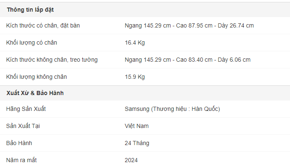Click 'Ngang 145.29 cm' in wall-mount row

pyautogui.click(x=148, y=60)
